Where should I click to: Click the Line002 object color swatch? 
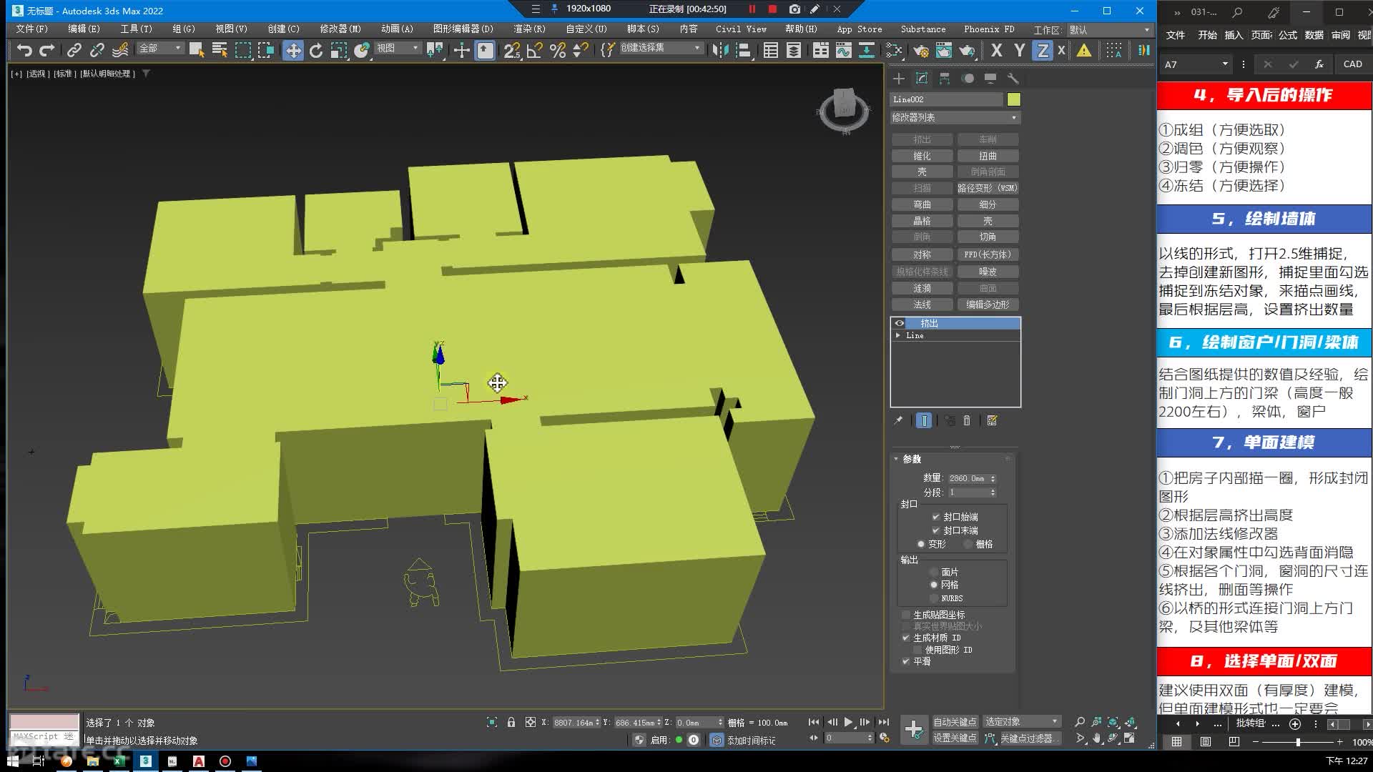(1013, 99)
